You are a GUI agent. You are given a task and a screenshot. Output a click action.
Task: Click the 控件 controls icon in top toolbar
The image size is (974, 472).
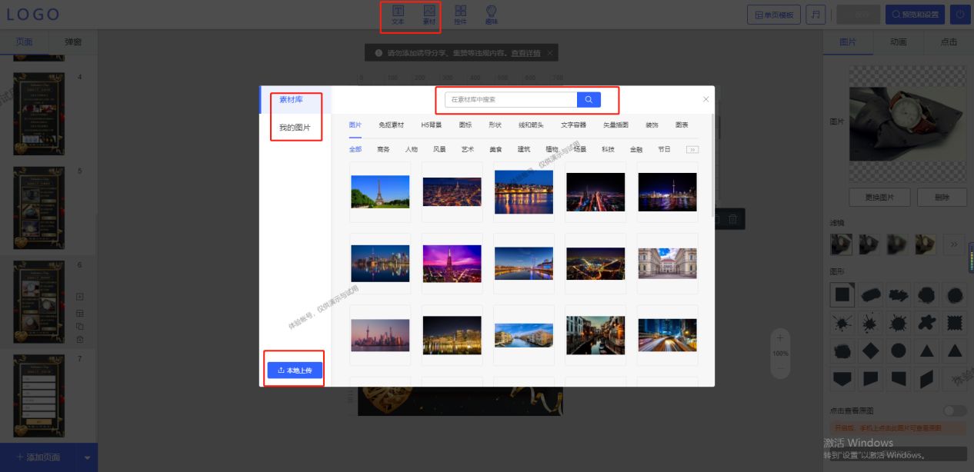[x=460, y=15]
